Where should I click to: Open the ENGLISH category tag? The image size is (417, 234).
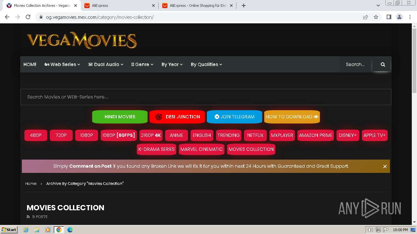point(202,135)
